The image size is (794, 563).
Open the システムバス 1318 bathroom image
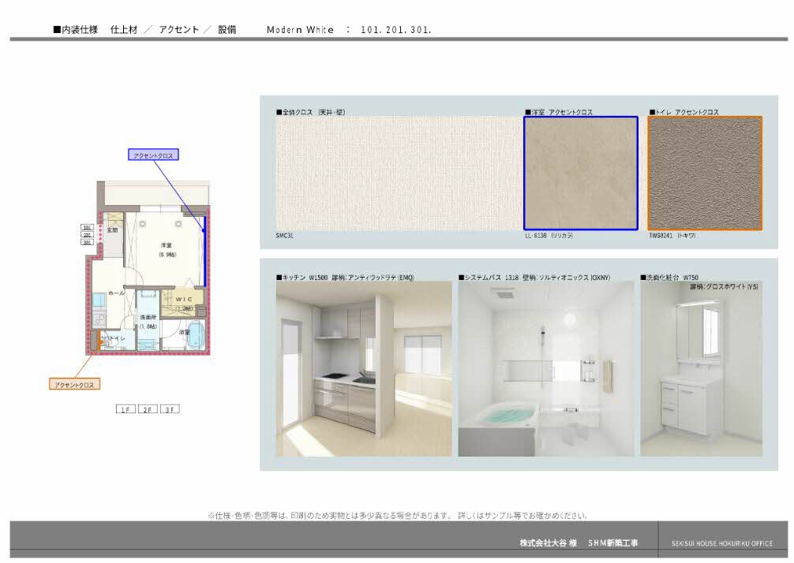[545, 369]
